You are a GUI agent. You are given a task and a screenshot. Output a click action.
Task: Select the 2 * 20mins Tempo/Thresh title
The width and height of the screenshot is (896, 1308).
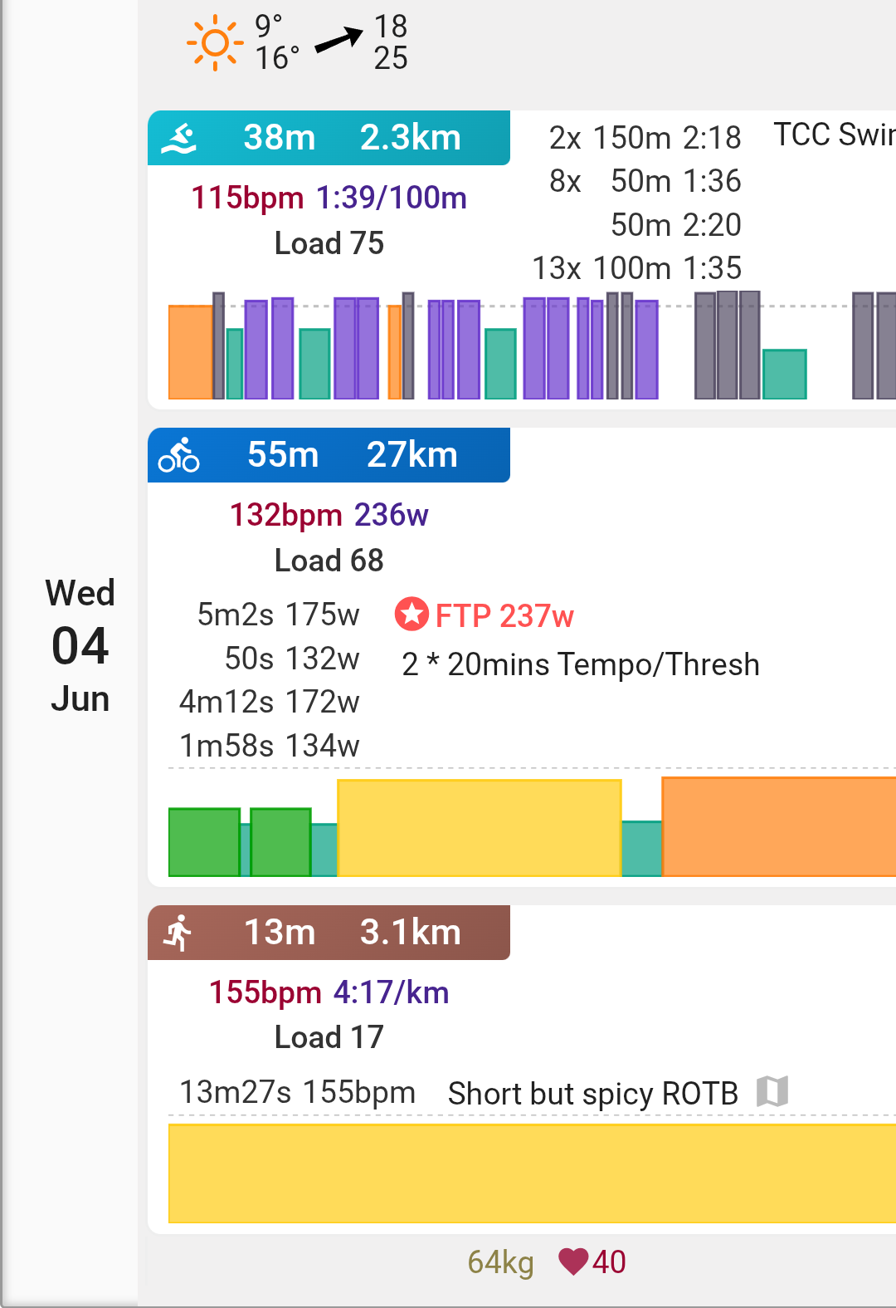pyautogui.click(x=581, y=664)
